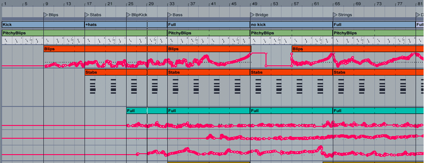Image resolution: width=424 pixels, height=163 pixels.
Task: Select the blue 'no kick' clip
Action: click(x=292, y=25)
